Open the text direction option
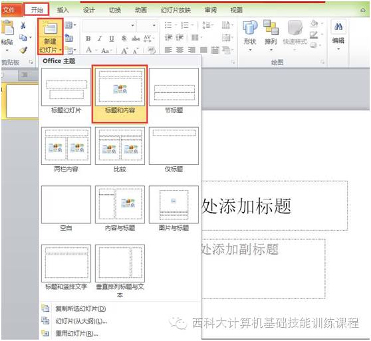 click(227, 25)
